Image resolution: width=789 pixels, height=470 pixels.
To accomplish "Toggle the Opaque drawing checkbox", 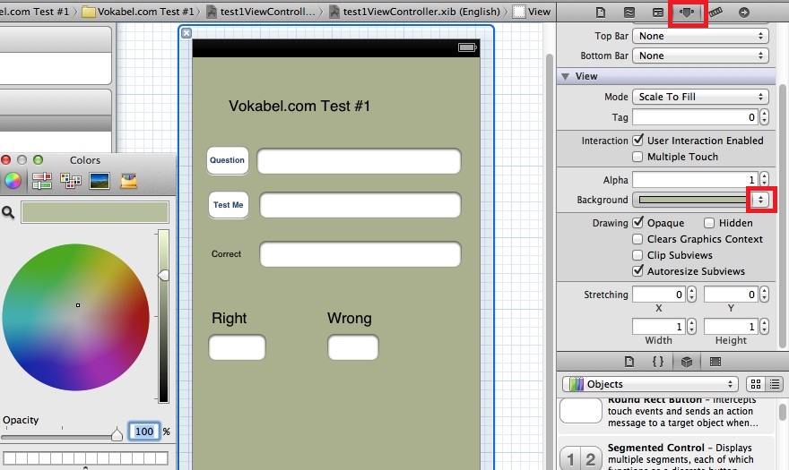I will [x=638, y=223].
